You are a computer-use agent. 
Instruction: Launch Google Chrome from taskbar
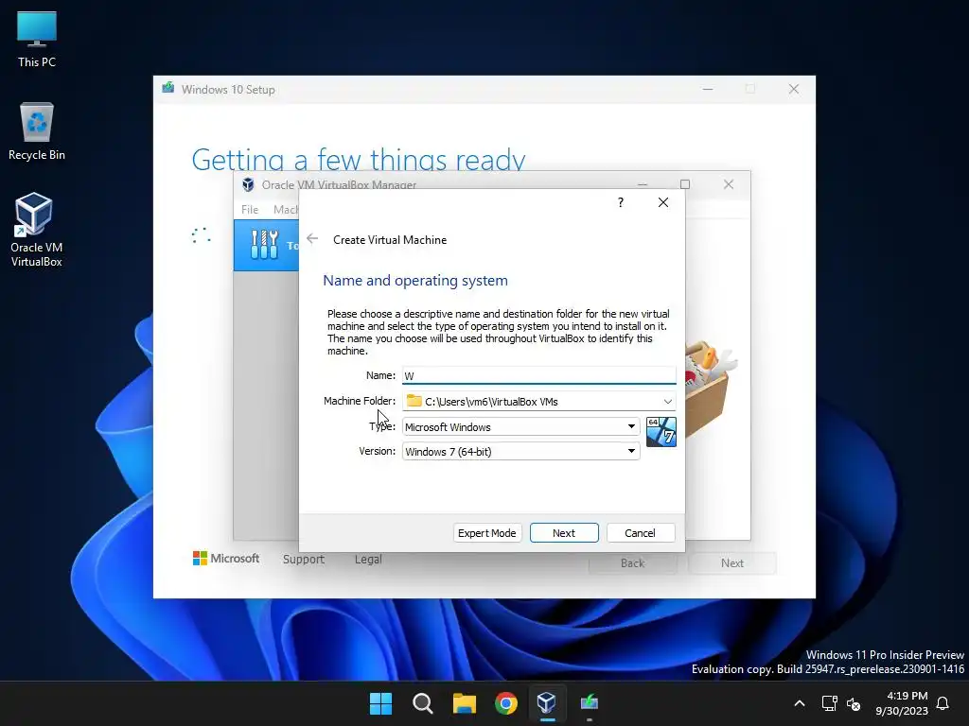(505, 703)
